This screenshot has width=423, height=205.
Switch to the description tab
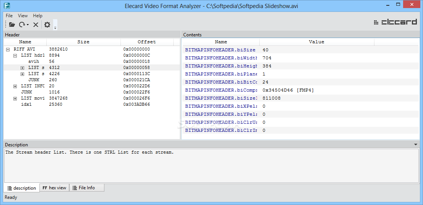click(21, 188)
